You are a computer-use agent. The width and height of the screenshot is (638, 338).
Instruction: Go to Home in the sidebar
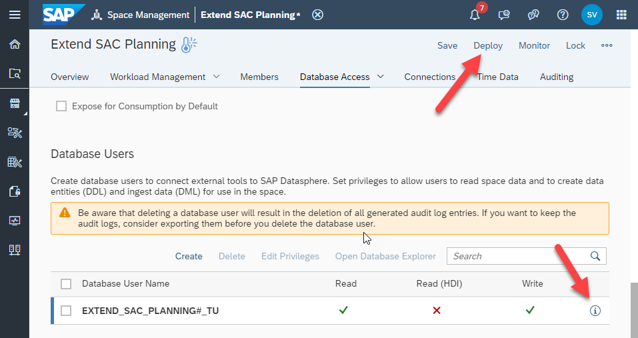point(15,44)
